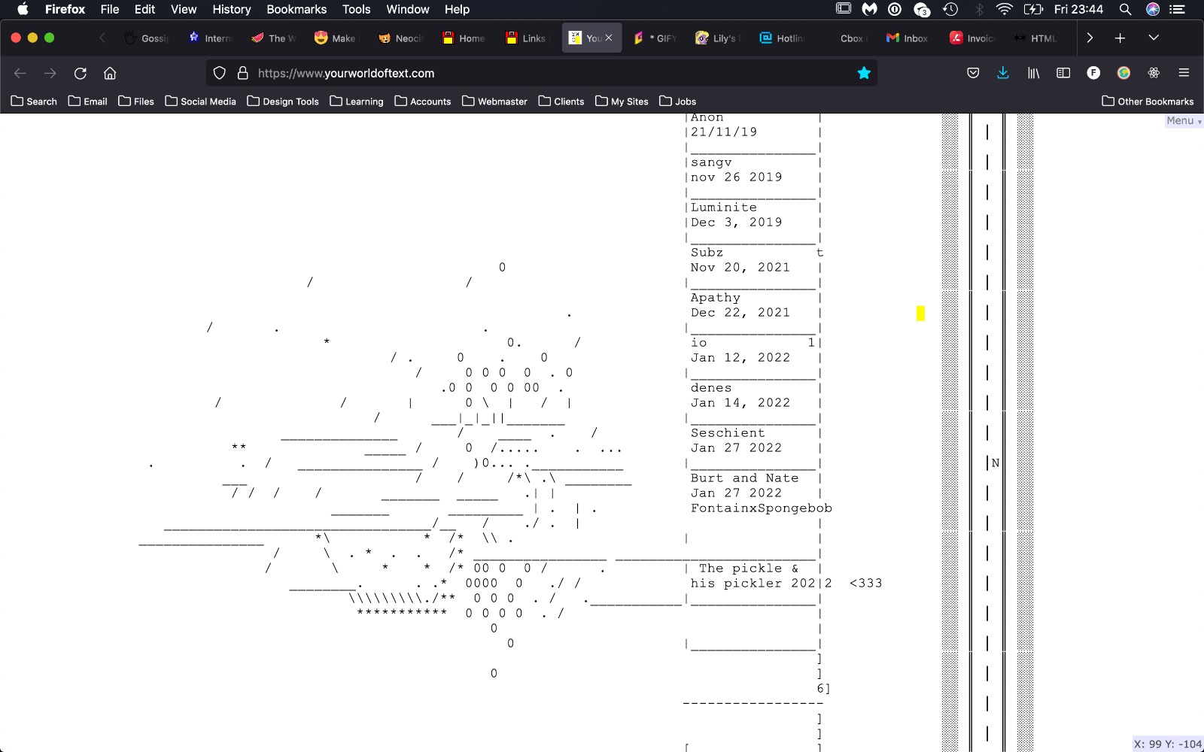The image size is (1204, 752).
Task: Open the Window menu
Action: click(407, 9)
